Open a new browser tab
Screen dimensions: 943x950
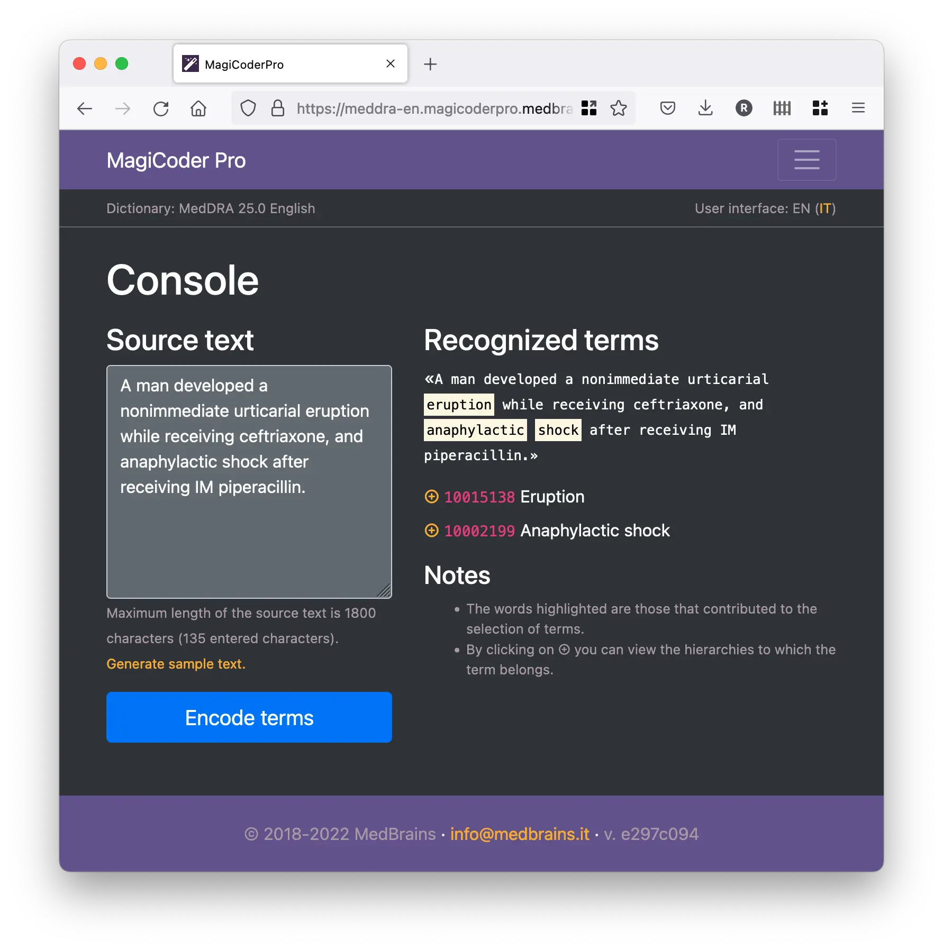click(x=430, y=64)
